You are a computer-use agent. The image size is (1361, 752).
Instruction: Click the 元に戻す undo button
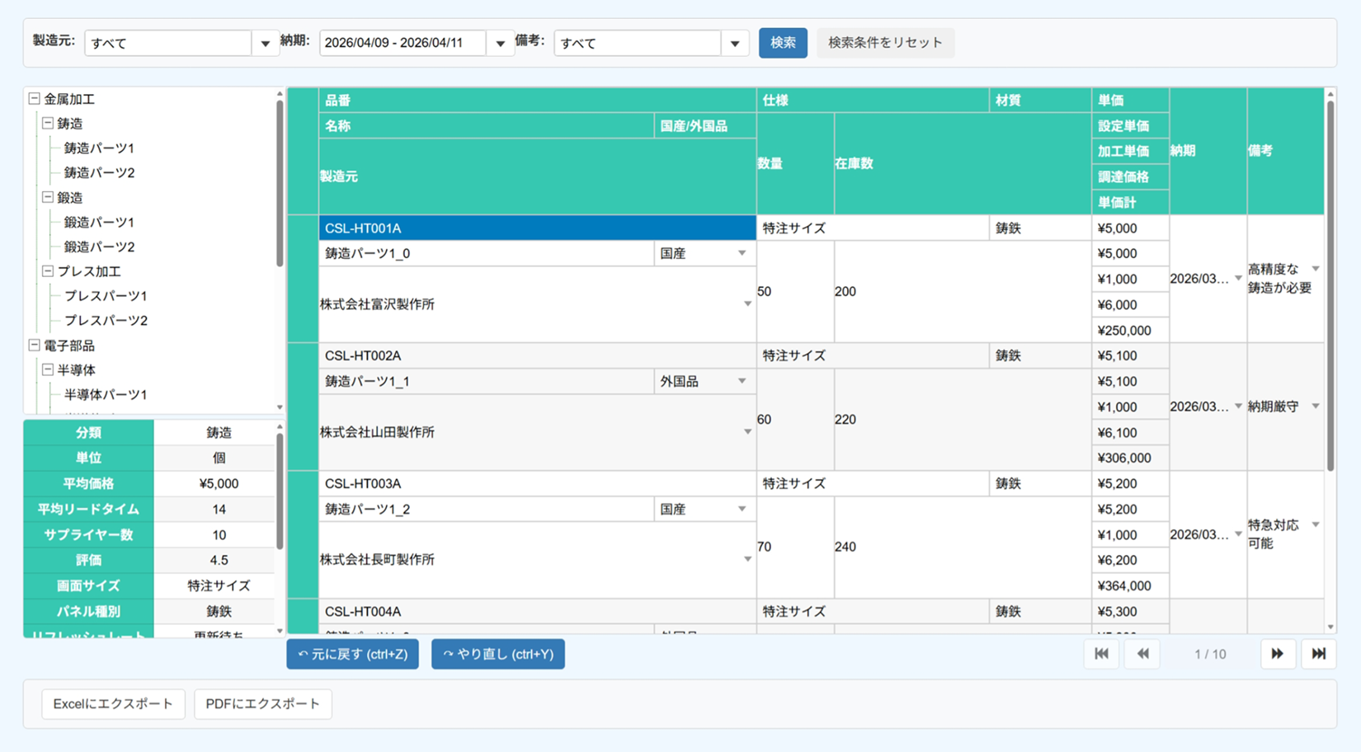(352, 654)
